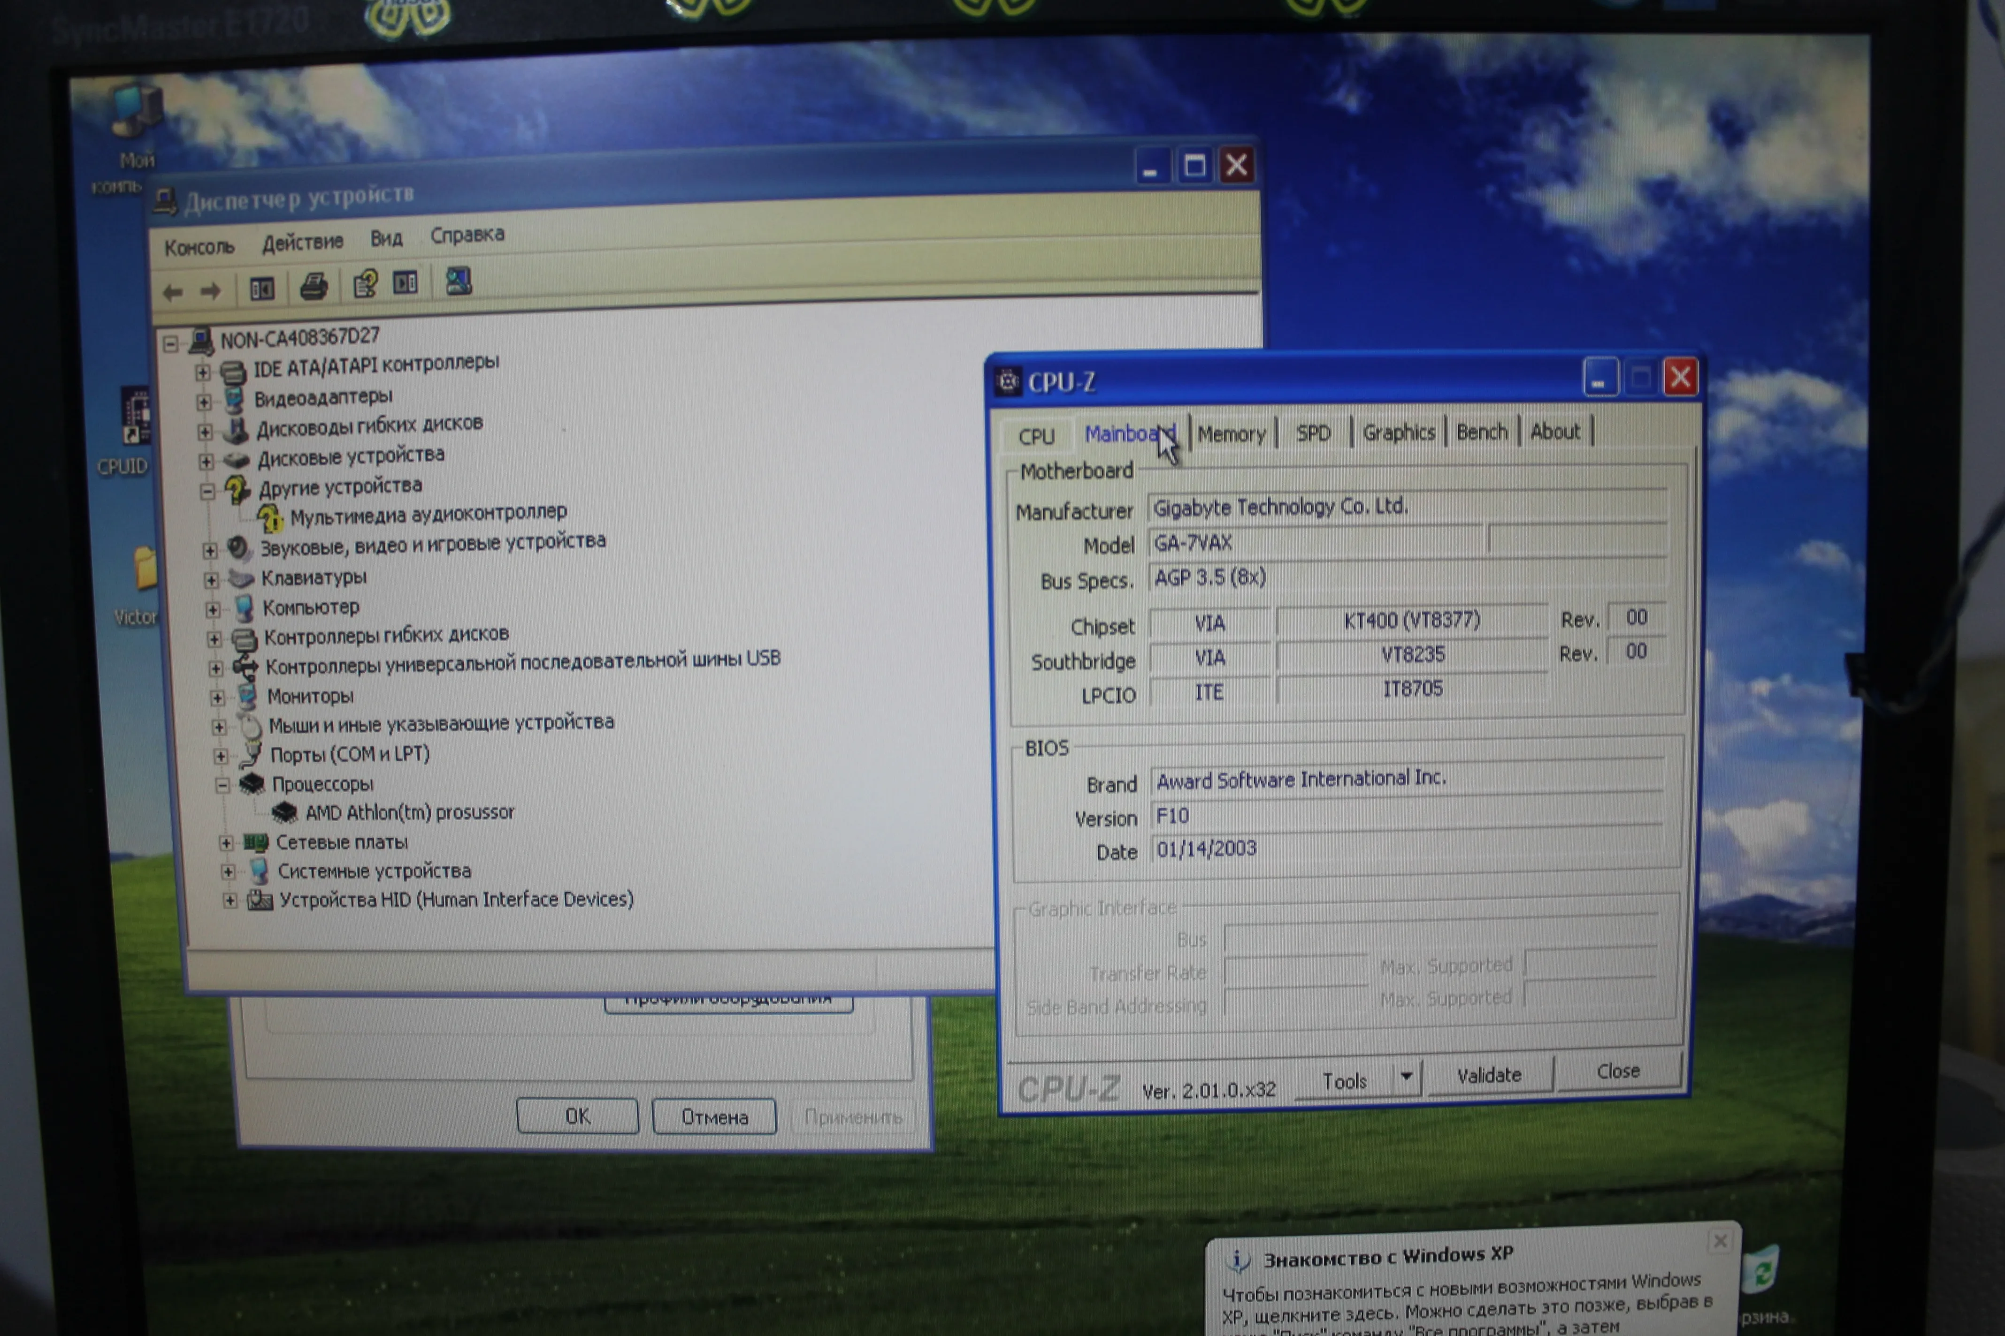Click the Tools button in CPU-Z
Image resolution: width=2005 pixels, height=1336 pixels.
point(1344,1080)
